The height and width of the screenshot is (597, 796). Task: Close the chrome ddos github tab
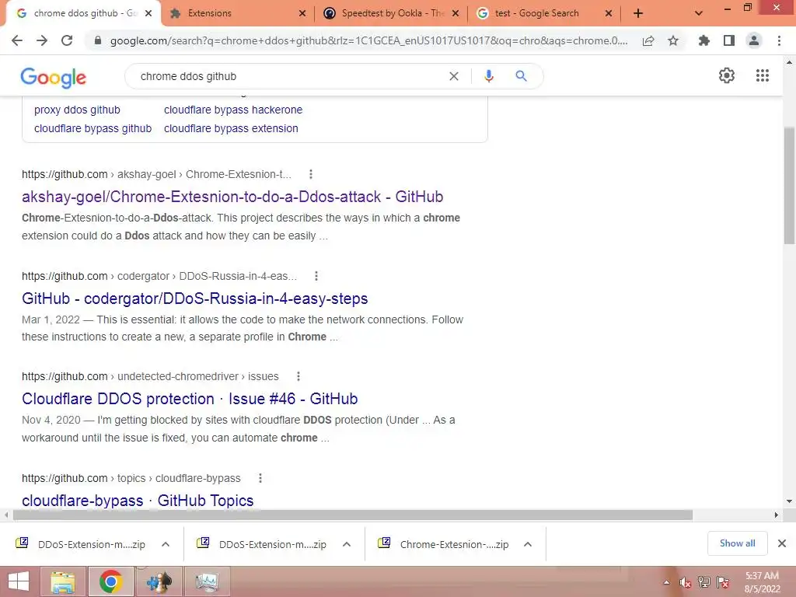148,13
